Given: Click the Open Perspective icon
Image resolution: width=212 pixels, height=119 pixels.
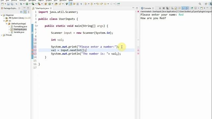Looking at the screenshot, I should click(x=206, y=4).
